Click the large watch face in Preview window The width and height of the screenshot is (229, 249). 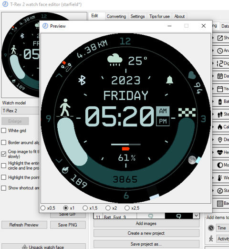[126, 118]
